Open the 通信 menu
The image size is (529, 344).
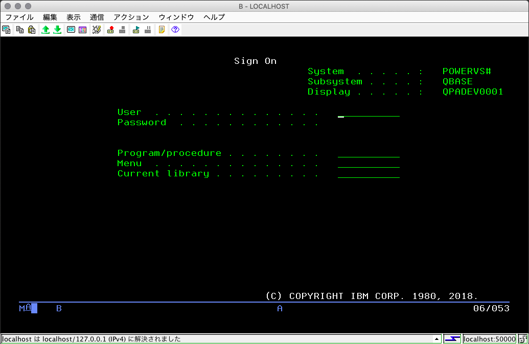coord(97,17)
